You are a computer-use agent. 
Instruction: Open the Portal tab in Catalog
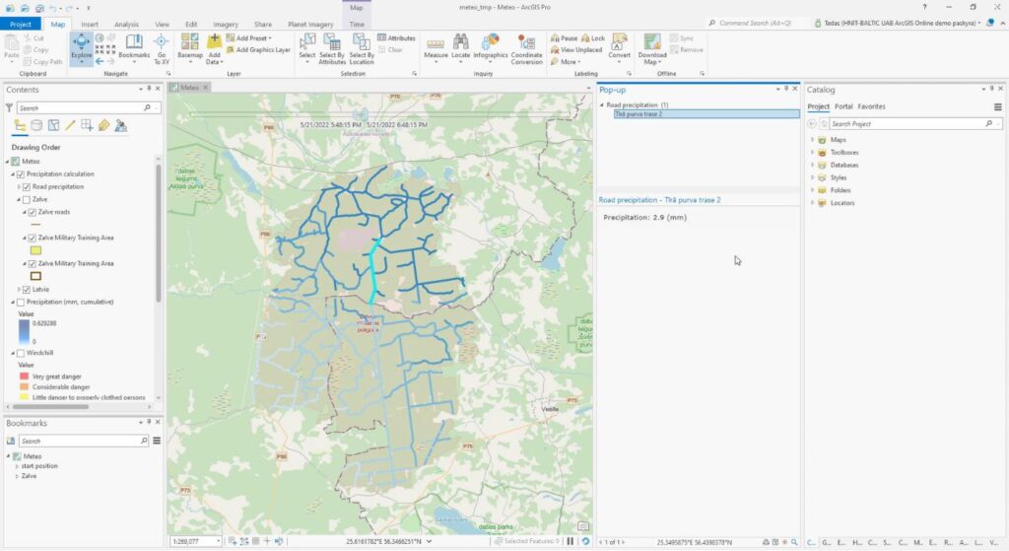843,106
